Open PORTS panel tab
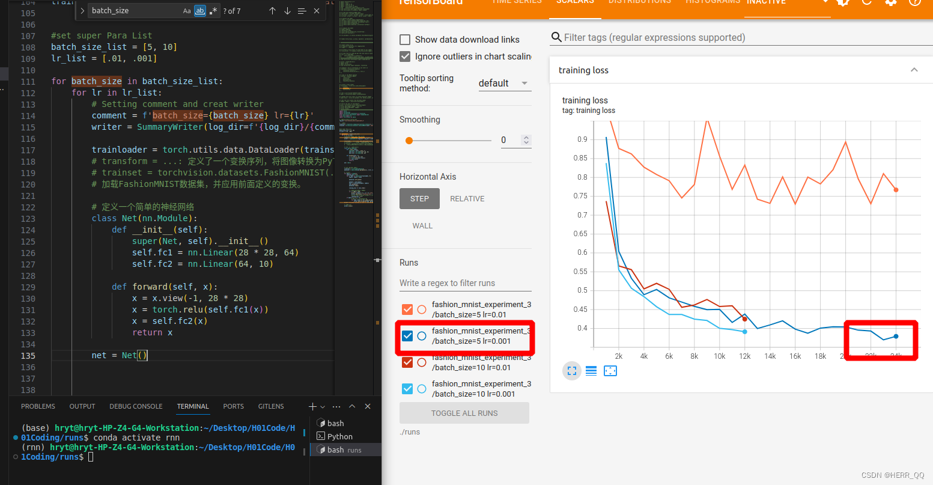The width and height of the screenshot is (933, 485). click(234, 407)
